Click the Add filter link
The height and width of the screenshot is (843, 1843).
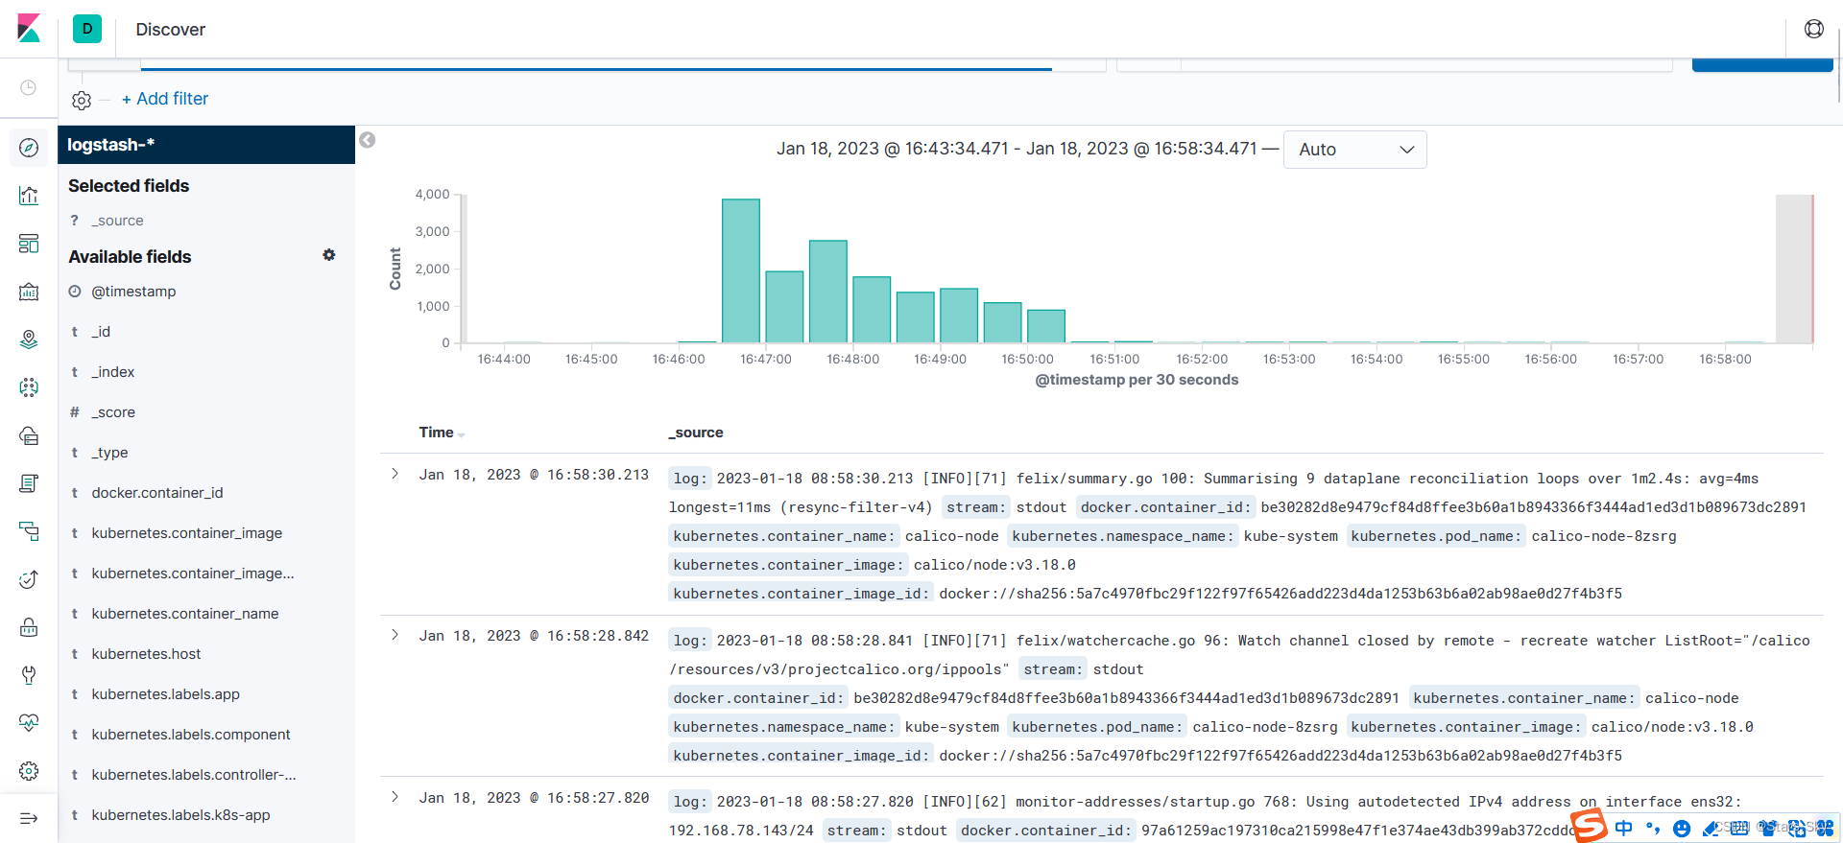[165, 99]
